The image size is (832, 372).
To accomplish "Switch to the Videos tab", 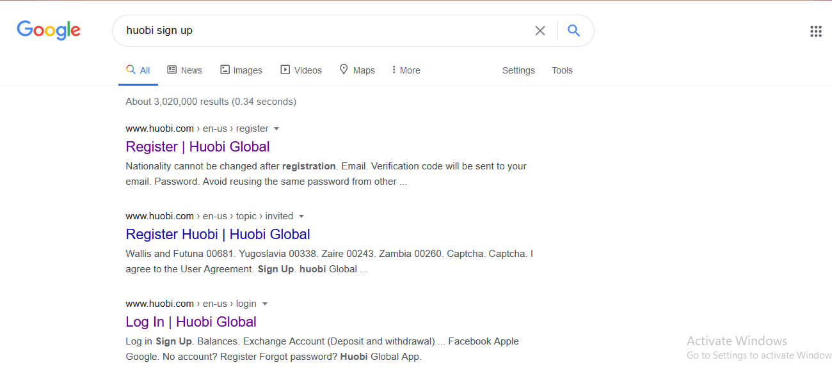I will (x=301, y=70).
